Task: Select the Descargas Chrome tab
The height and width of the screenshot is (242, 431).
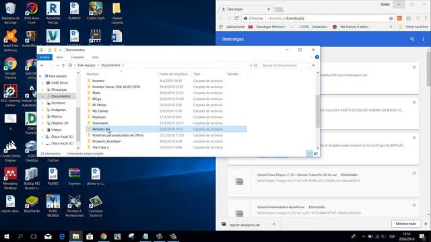Action: point(245,9)
